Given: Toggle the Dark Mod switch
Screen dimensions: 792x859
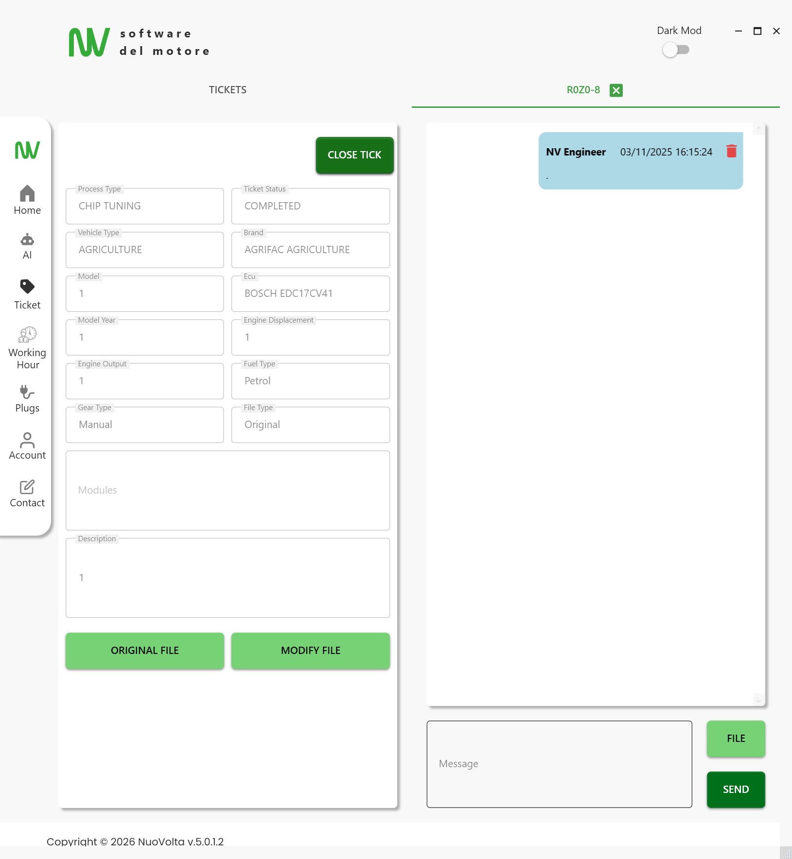Looking at the screenshot, I should [676, 50].
